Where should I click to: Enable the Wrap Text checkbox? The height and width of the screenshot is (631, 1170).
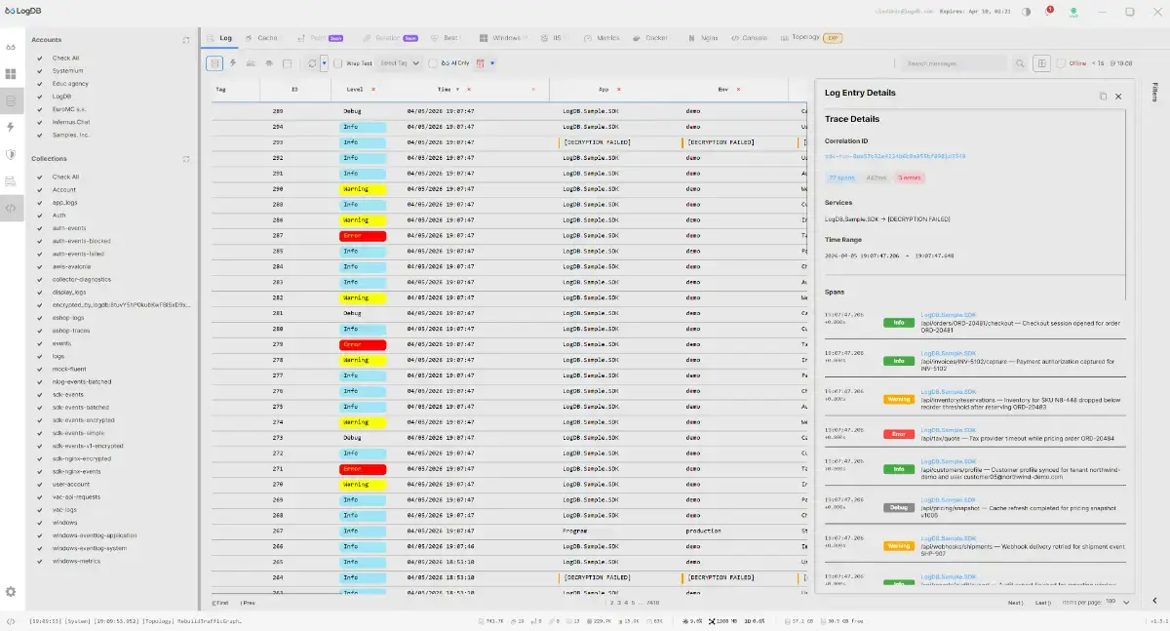(338, 63)
